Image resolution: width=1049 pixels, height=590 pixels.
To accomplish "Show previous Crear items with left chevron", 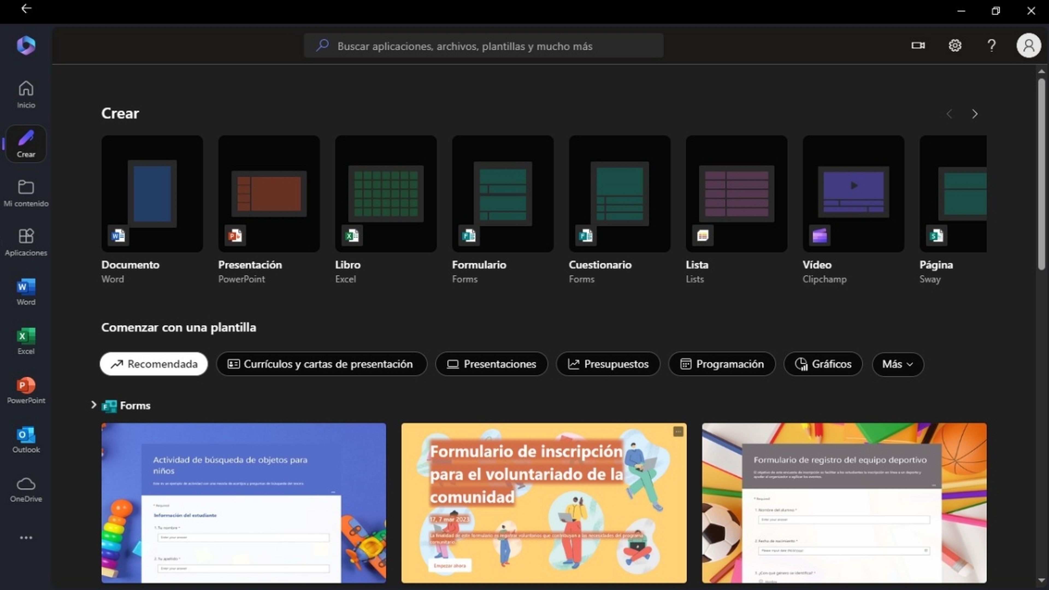I will (x=949, y=114).
